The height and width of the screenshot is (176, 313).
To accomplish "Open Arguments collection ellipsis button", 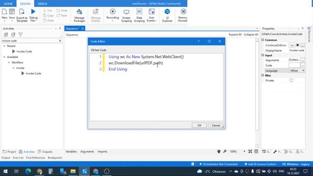I will click(x=303, y=60).
